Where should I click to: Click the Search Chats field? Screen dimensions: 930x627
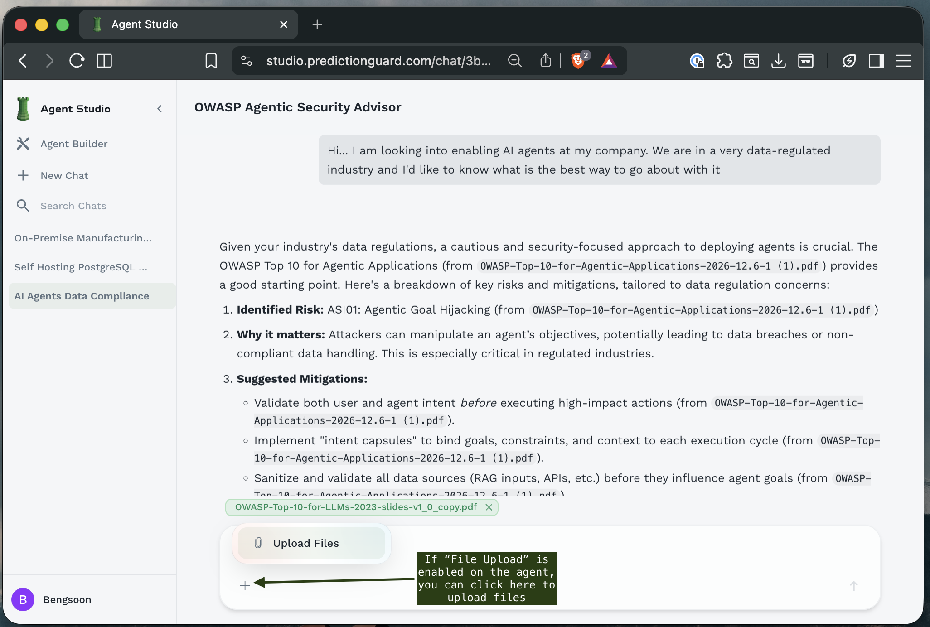(73, 206)
